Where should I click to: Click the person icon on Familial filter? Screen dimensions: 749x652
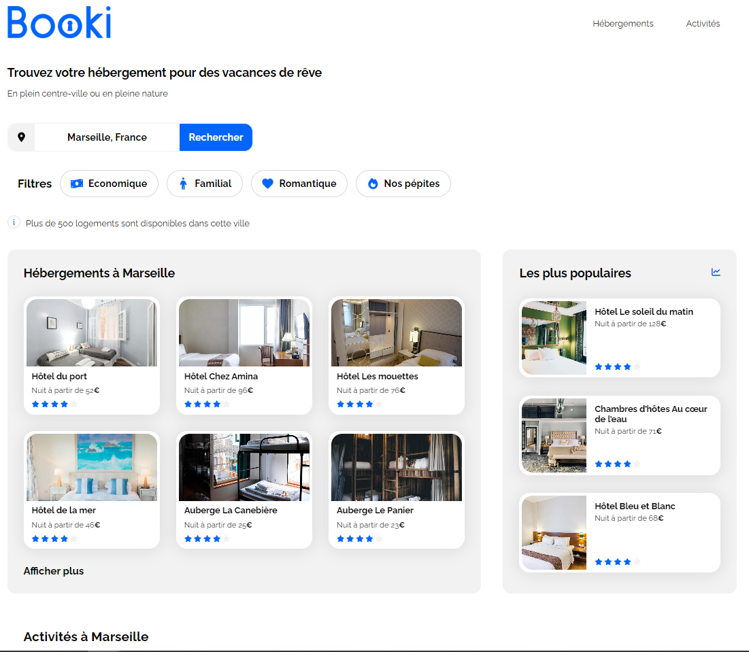pos(183,184)
